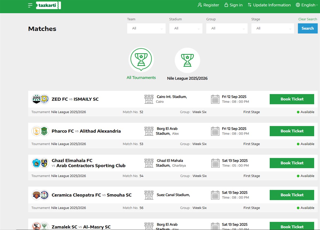Click Smouha SC team logo
320x230 pixels.
(45, 195)
